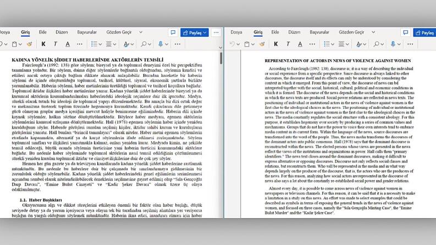Image resolution: width=436 pixels, height=245 pixels.
Task: Click Bold (K) in left window
Action: click(43, 44)
